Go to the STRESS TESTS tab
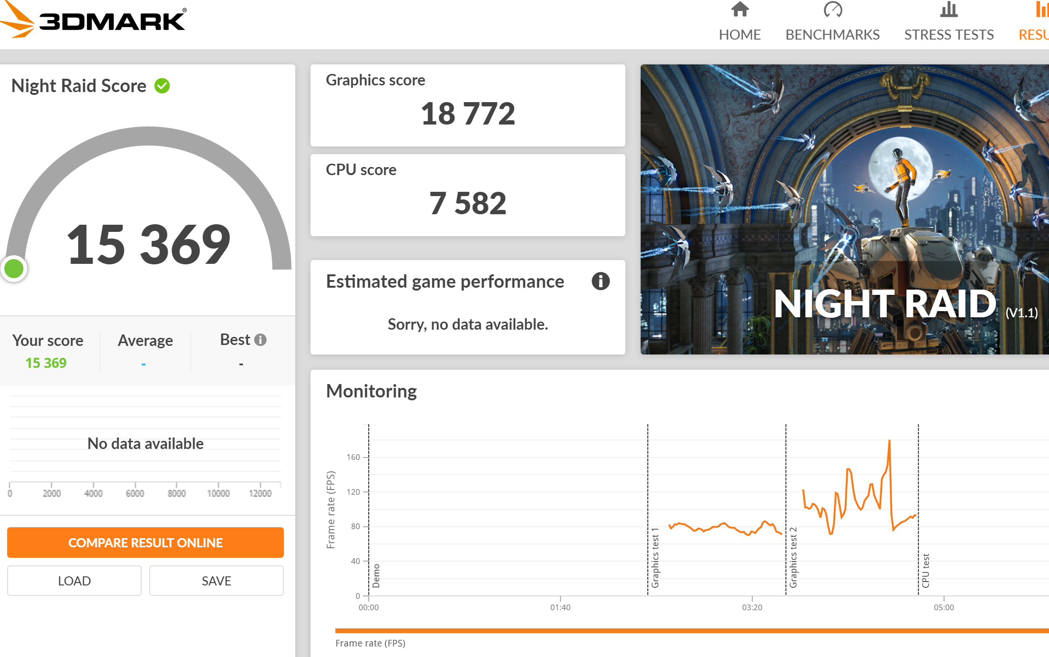The width and height of the screenshot is (1049, 657). (949, 35)
